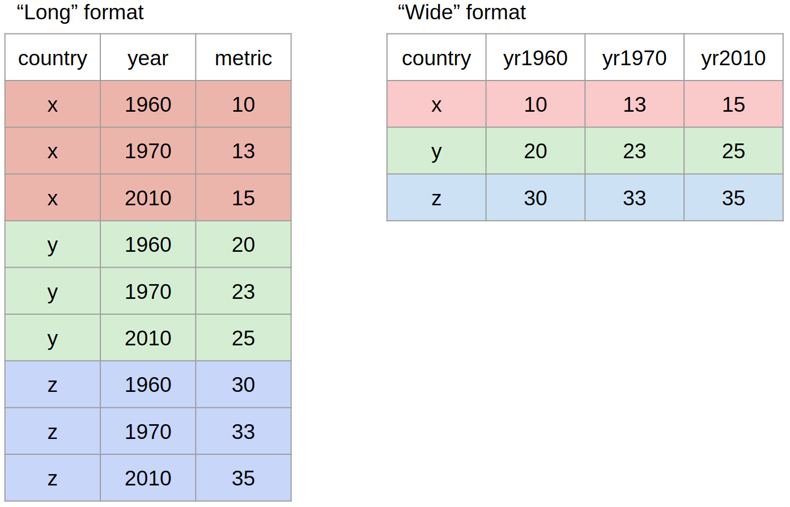Select the 1970 year cell in green y row
The image size is (790, 507).
148,291
